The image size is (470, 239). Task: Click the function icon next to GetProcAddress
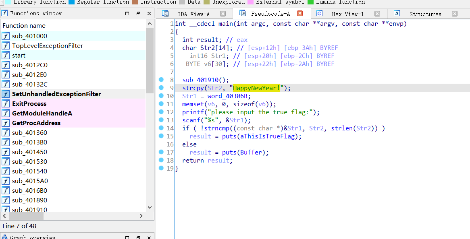coord(6,123)
